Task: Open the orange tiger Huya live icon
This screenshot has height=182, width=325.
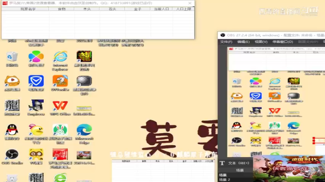Action: coord(12,81)
